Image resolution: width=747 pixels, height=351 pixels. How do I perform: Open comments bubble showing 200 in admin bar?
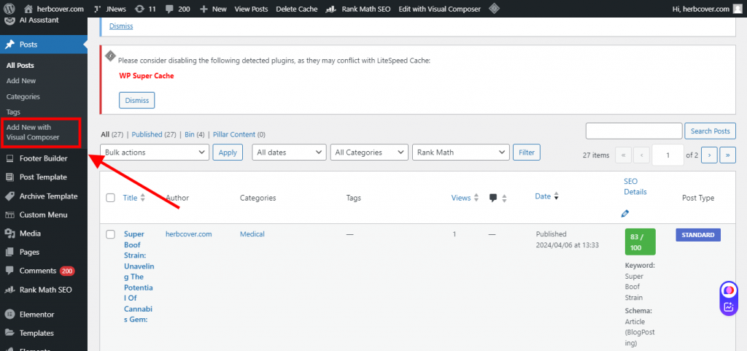[178, 9]
